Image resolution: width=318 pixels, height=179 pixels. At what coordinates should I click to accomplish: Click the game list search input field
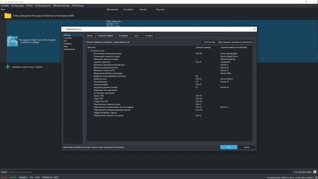tap(150, 172)
